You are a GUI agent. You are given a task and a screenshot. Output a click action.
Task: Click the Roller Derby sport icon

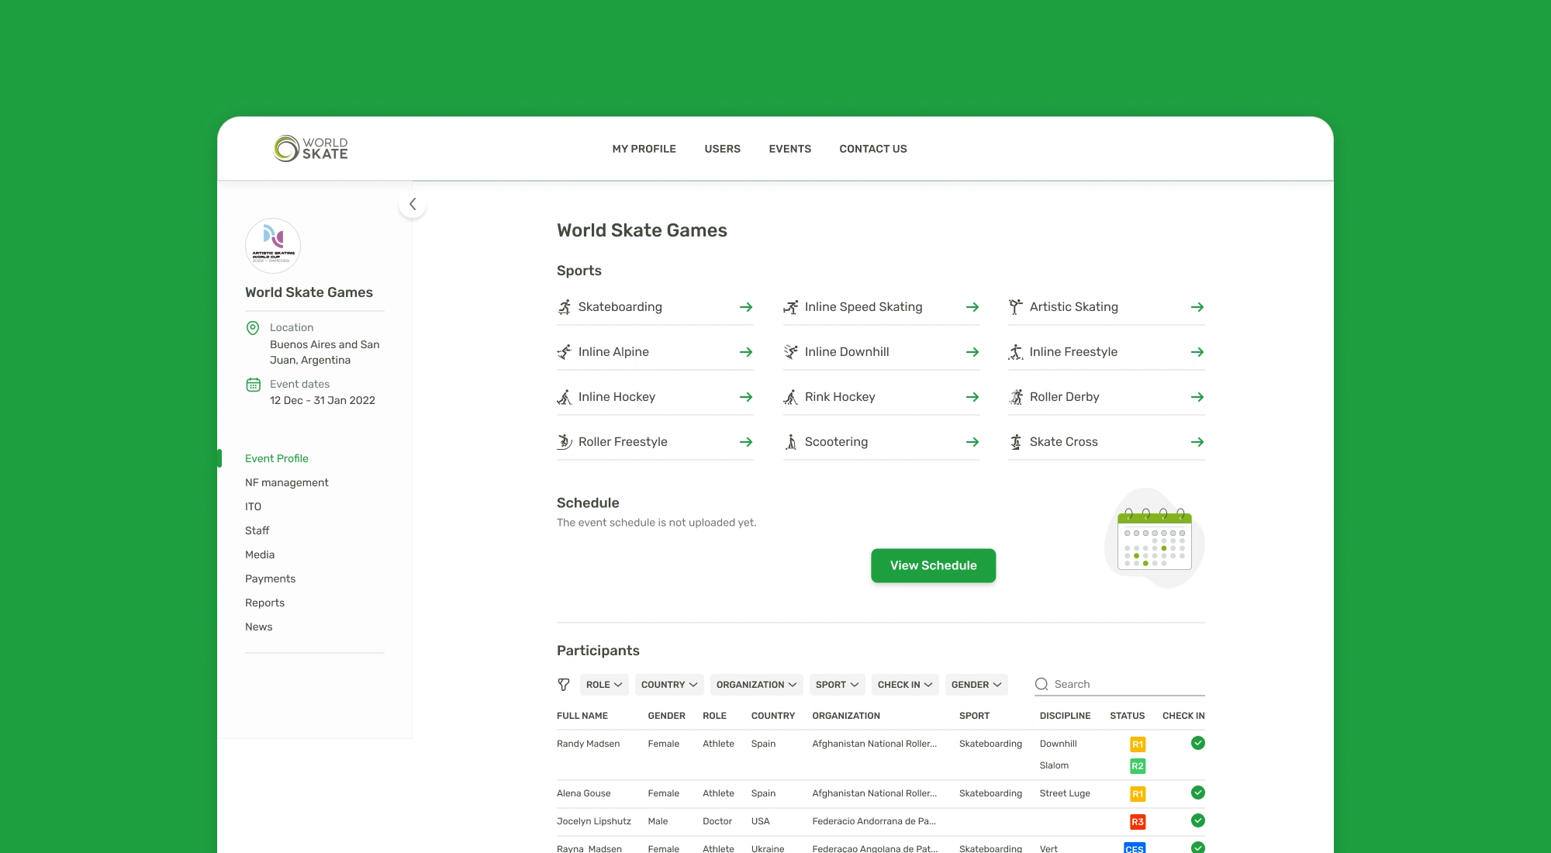pos(1015,397)
